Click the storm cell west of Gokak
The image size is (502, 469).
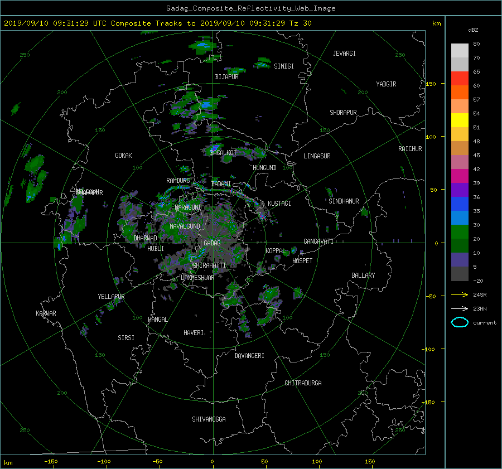35,164
